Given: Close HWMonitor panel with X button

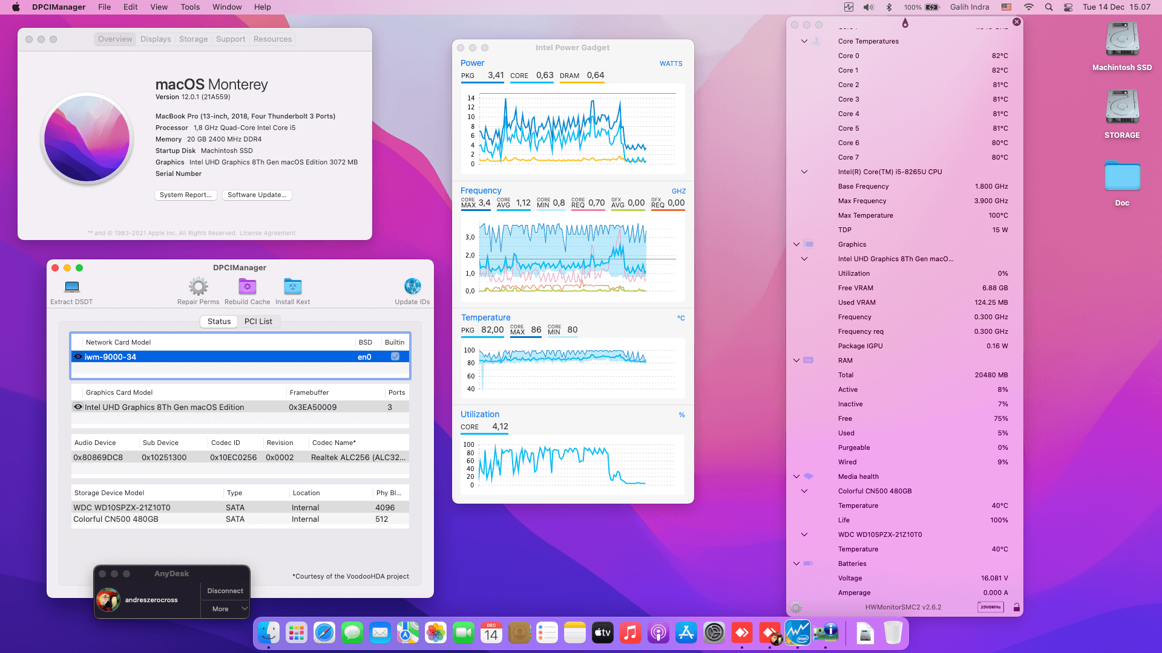Looking at the screenshot, I should coord(1017,22).
